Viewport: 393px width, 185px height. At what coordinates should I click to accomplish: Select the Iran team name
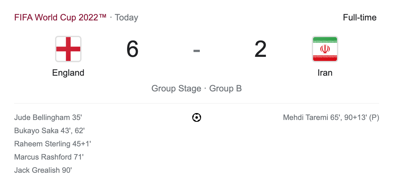click(325, 73)
